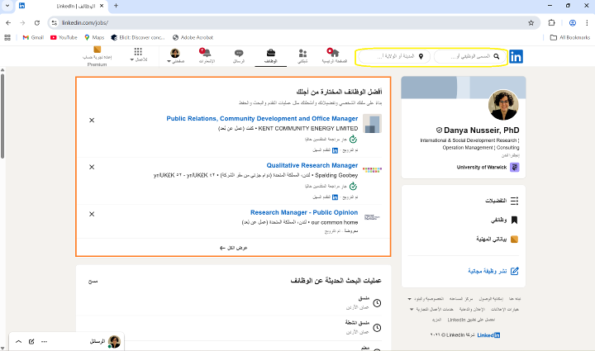Screen dimensions: 595x351
Task: Dismiss the Qualitative Research Manager job
Action: [92, 167]
